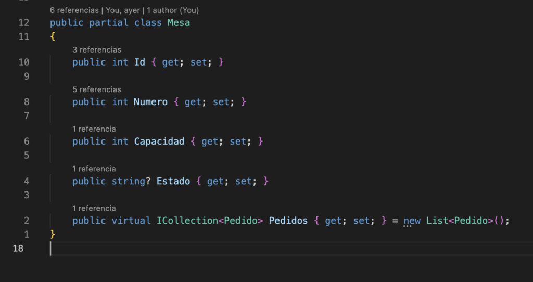Click the List type after new keyword

(x=437, y=221)
